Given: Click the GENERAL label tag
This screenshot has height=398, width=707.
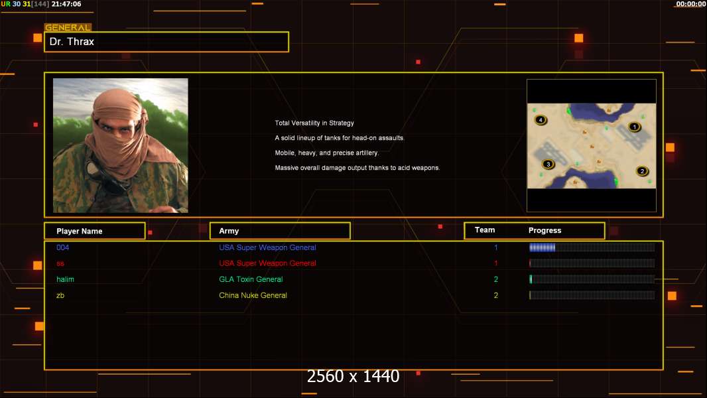Looking at the screenshot, I should click(68, 27).
